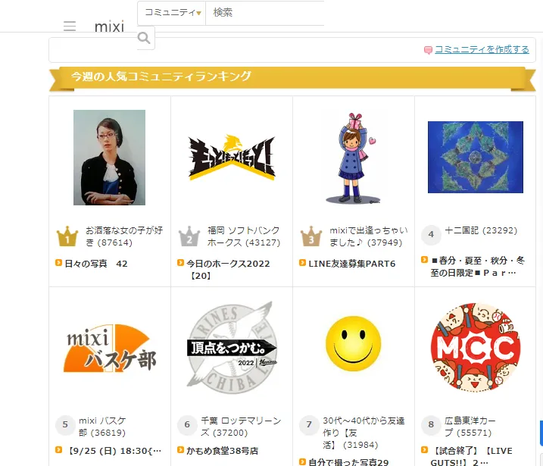The width and height of the screenshot is (543, 466).
Task: Open the hamburger menu icon
Action: [x=70, y=26]
